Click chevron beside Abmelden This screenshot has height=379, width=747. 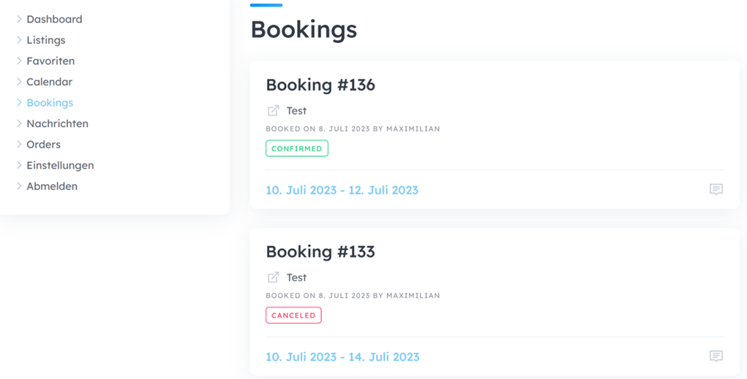(19, 186)
